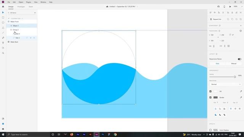Open the Plugins menu
The image size is (244, 137).
point(29,2)
